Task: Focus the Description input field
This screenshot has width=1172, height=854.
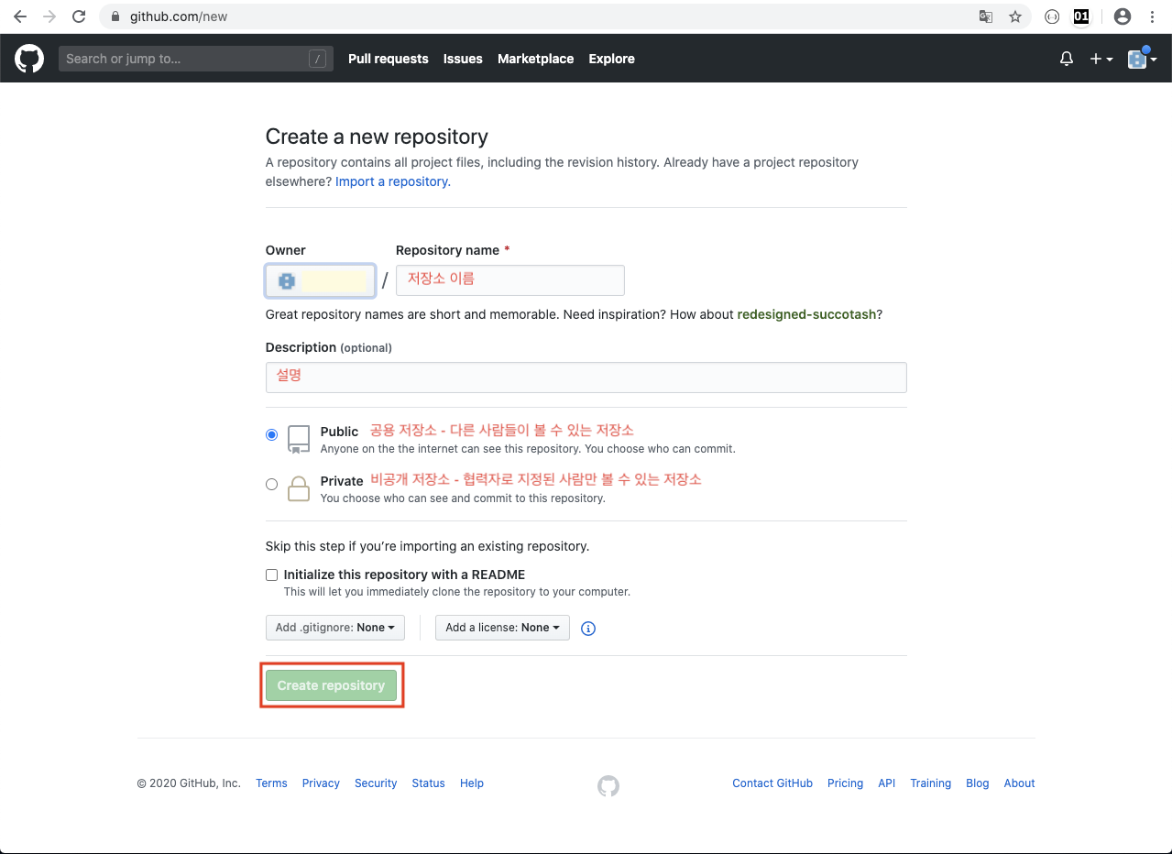Action: pos(586,378)
